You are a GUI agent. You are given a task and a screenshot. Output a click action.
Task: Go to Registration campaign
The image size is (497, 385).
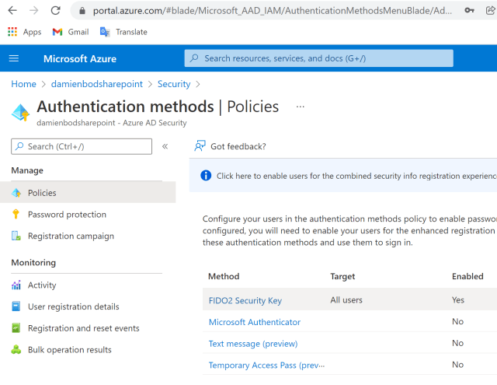(x=71, y=236)
